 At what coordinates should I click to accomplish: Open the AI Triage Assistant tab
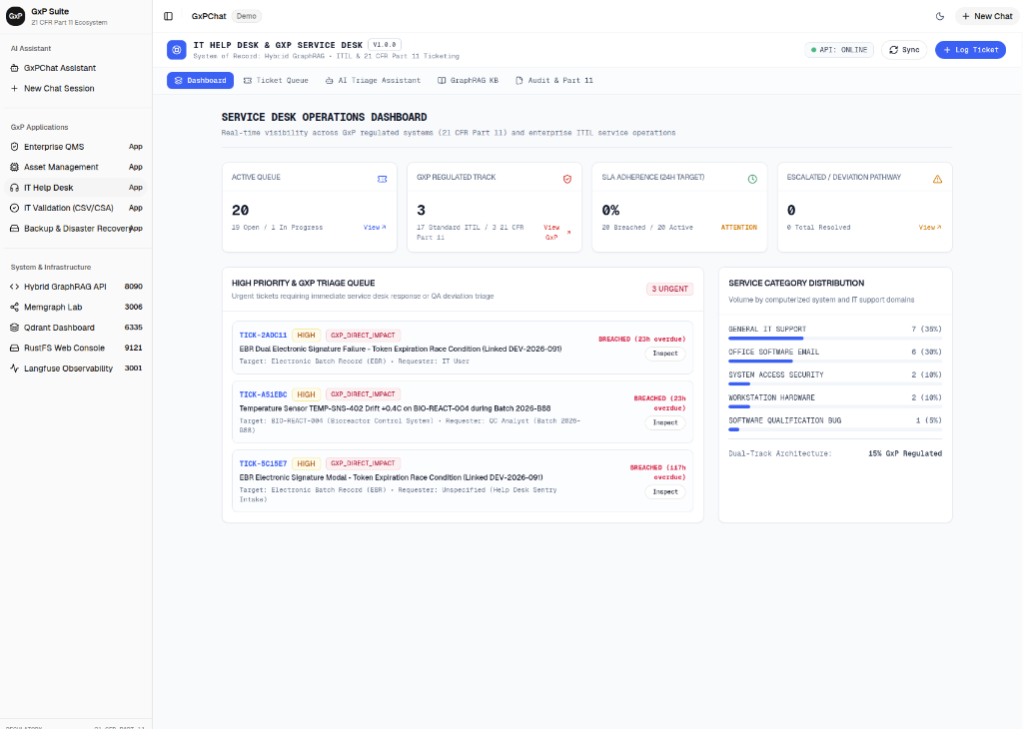[x=373, y=80]
